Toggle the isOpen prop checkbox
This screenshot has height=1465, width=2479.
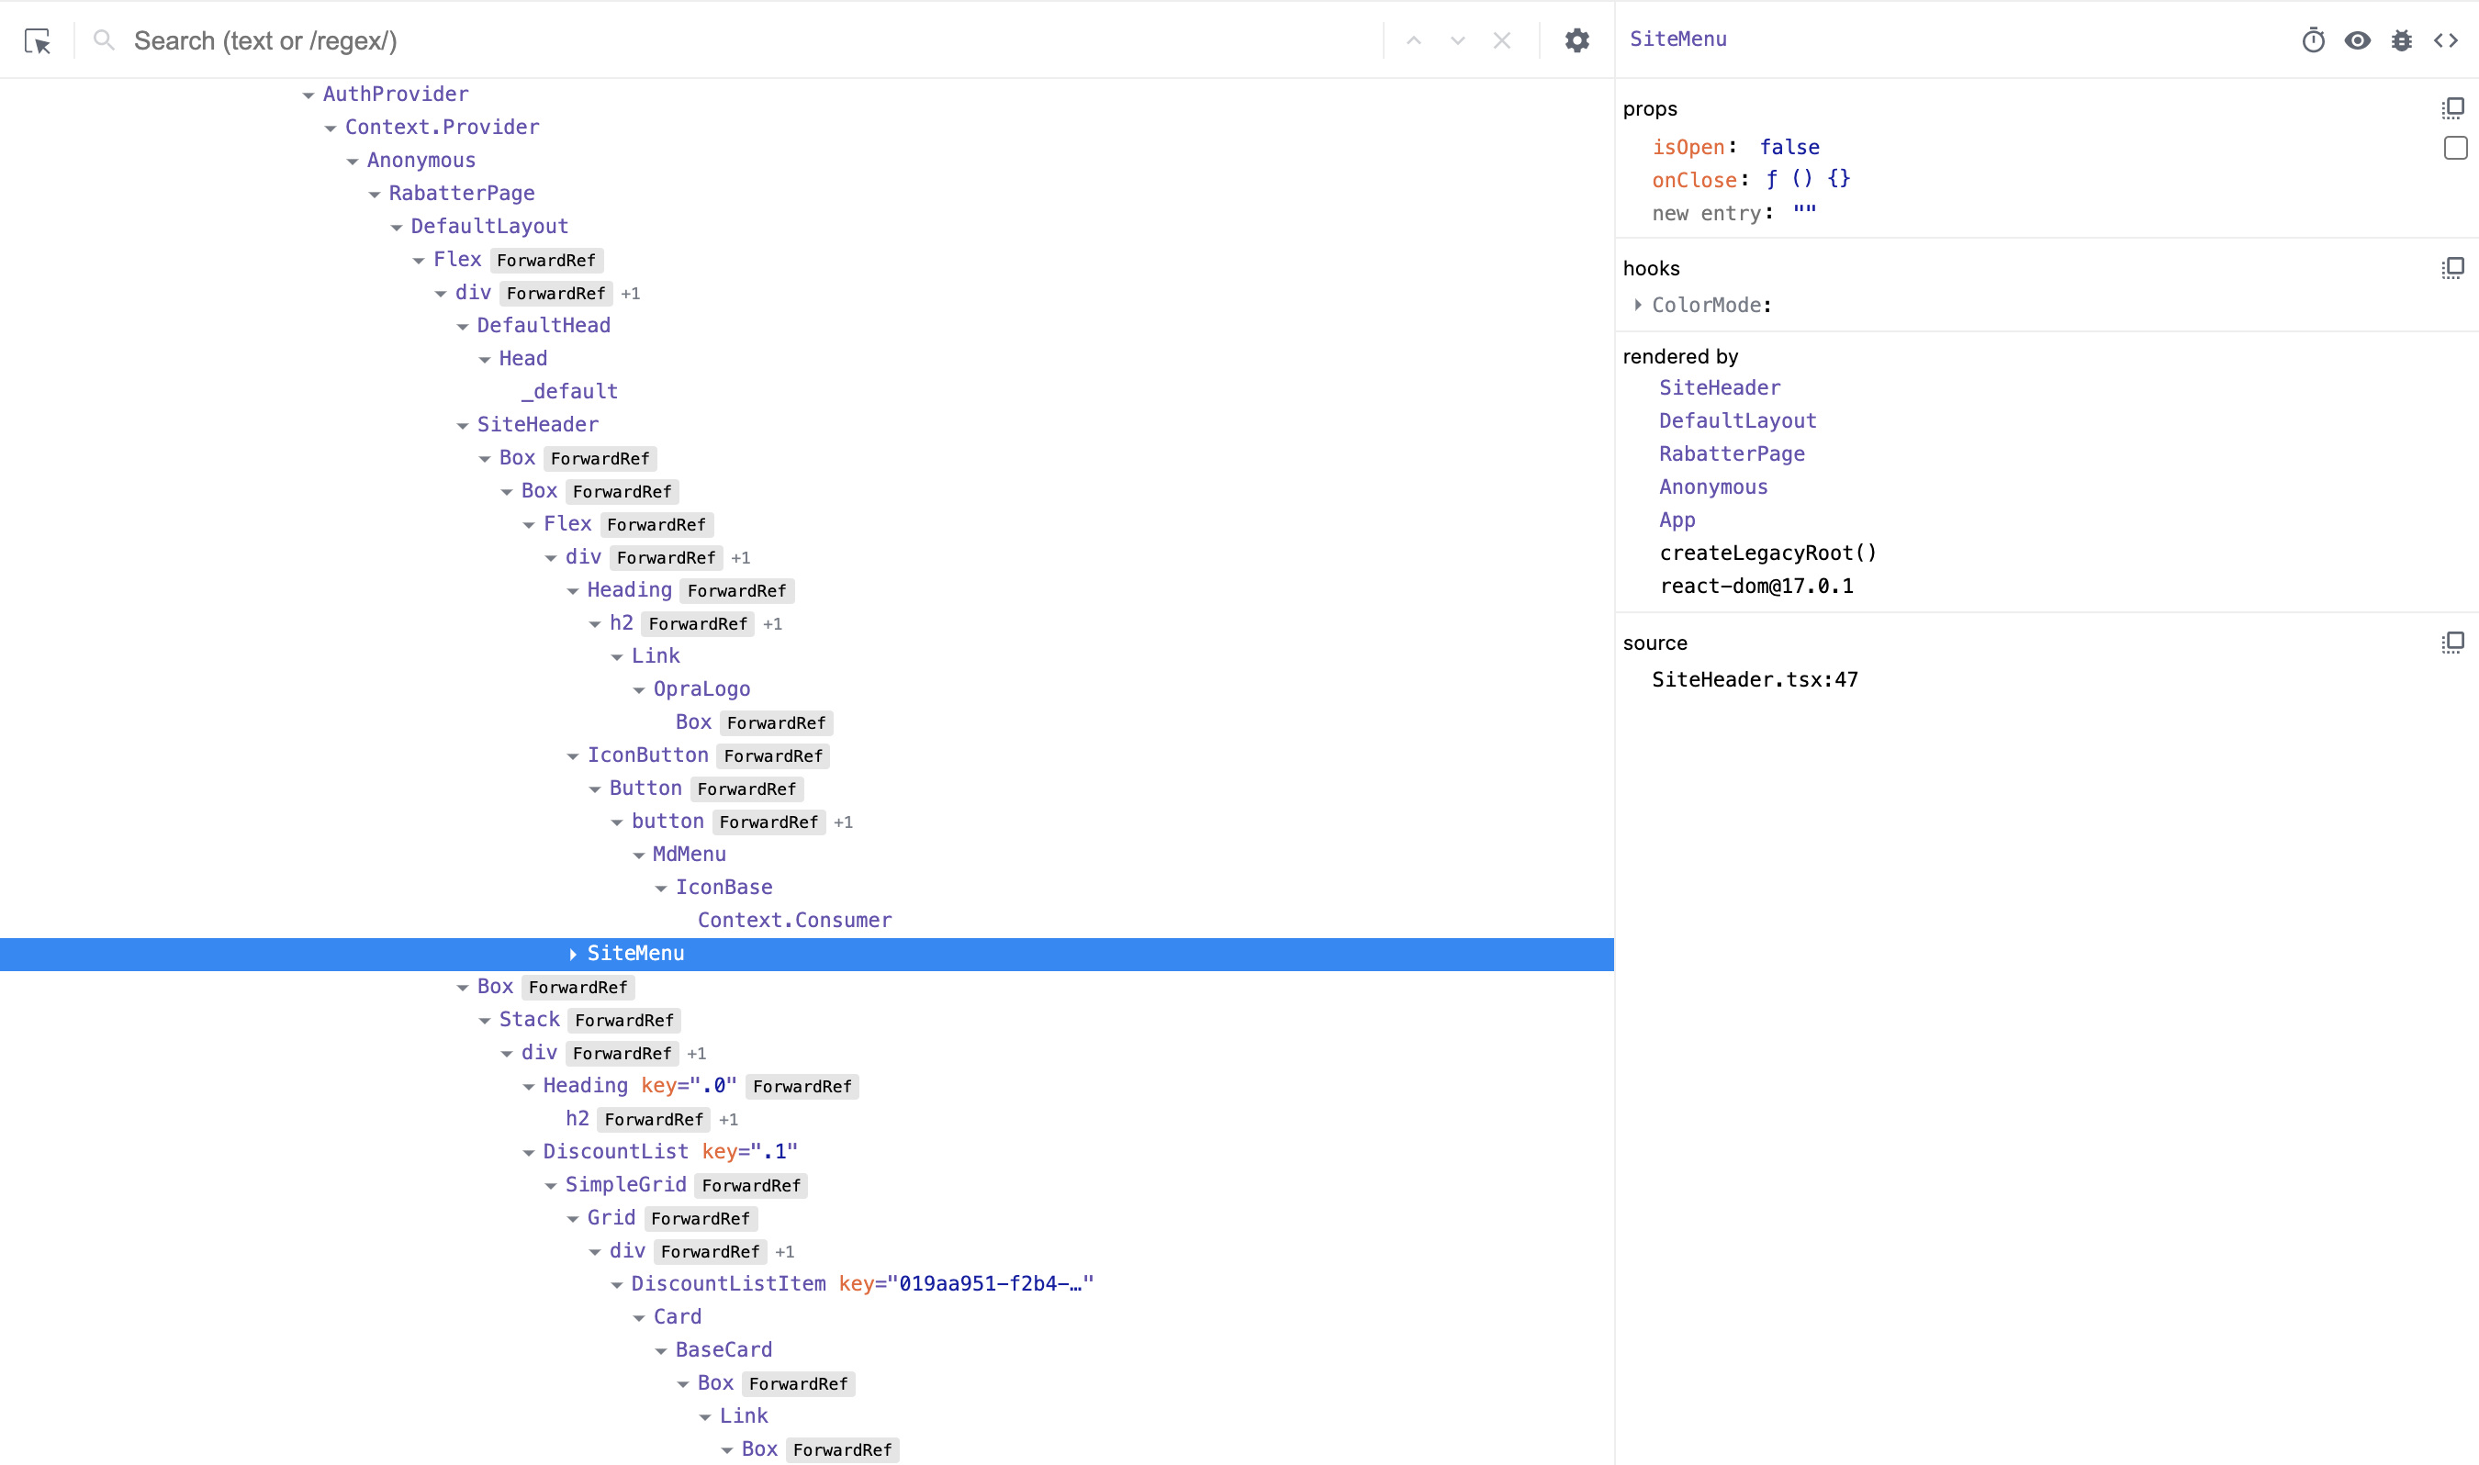click(x=2455, y=147)
